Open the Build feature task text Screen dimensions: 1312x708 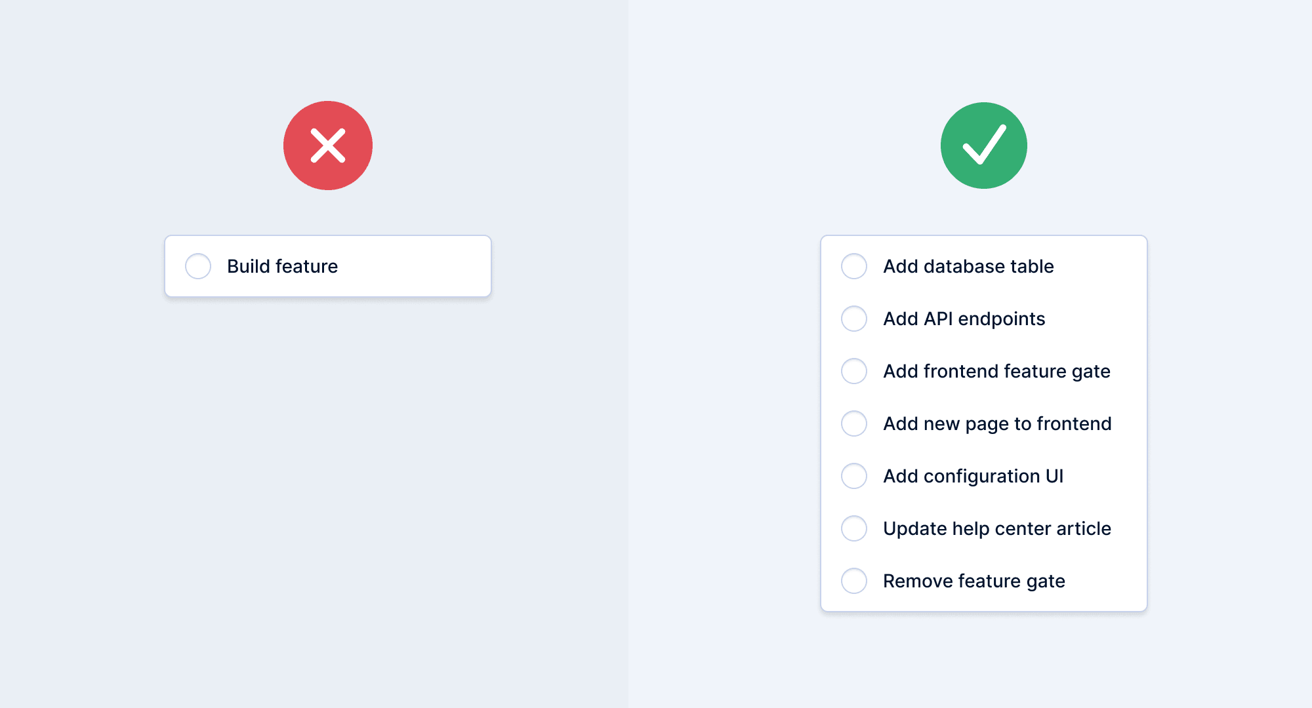[x=282, y=266]
